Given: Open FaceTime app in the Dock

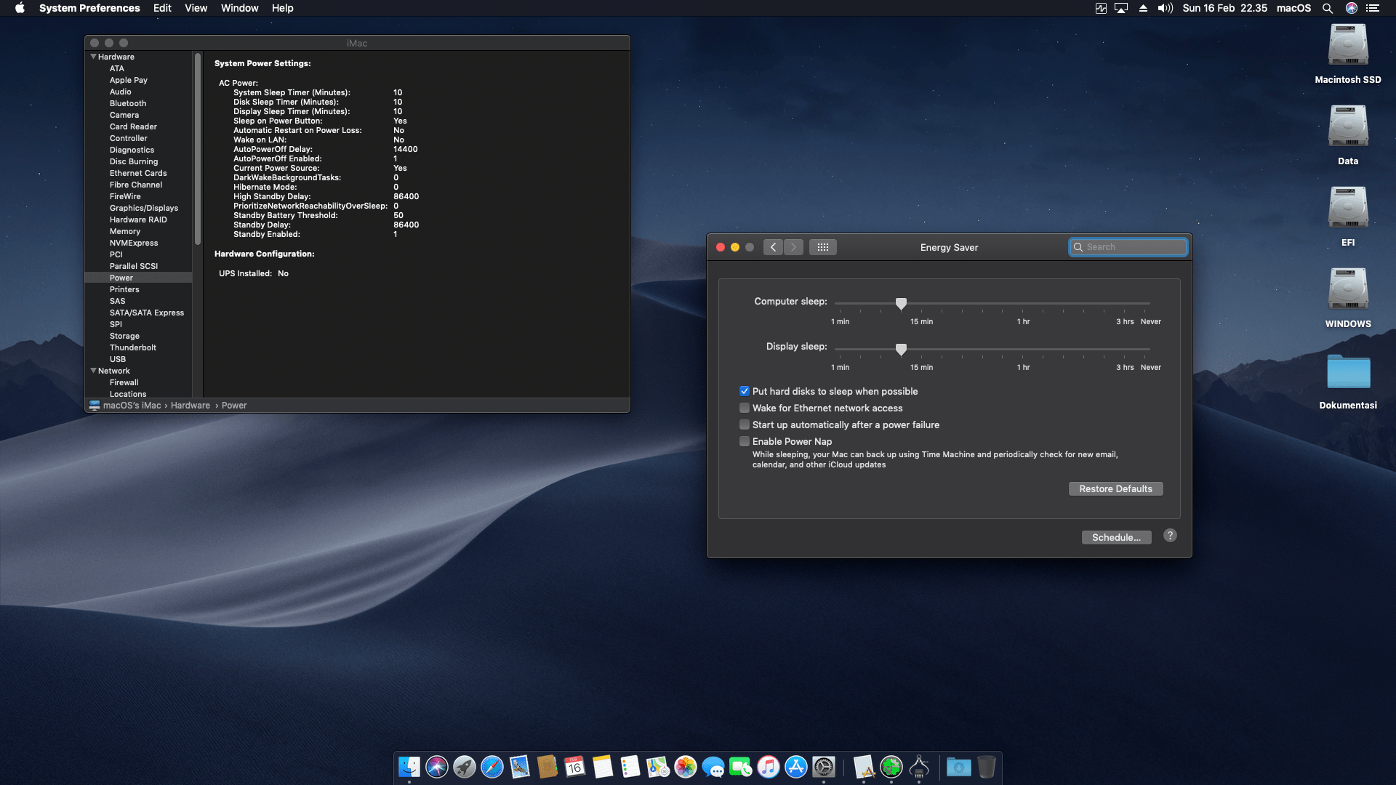Looking at the screenshot, I should pyautogui.click(x=741, y=767).
